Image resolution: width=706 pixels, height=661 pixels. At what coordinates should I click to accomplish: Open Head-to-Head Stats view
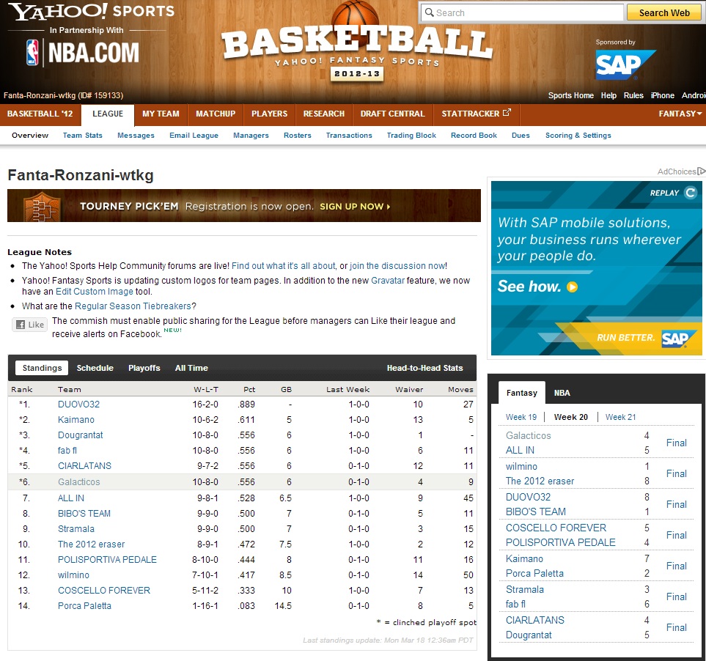(x=424, y=368)
